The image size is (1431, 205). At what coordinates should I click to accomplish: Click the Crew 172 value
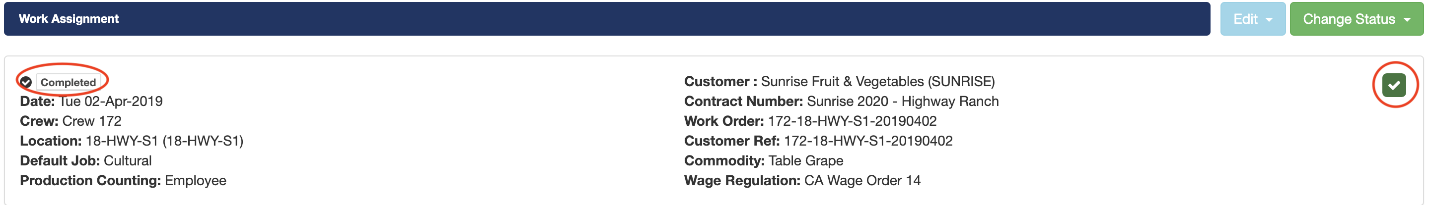pos(92,121)
